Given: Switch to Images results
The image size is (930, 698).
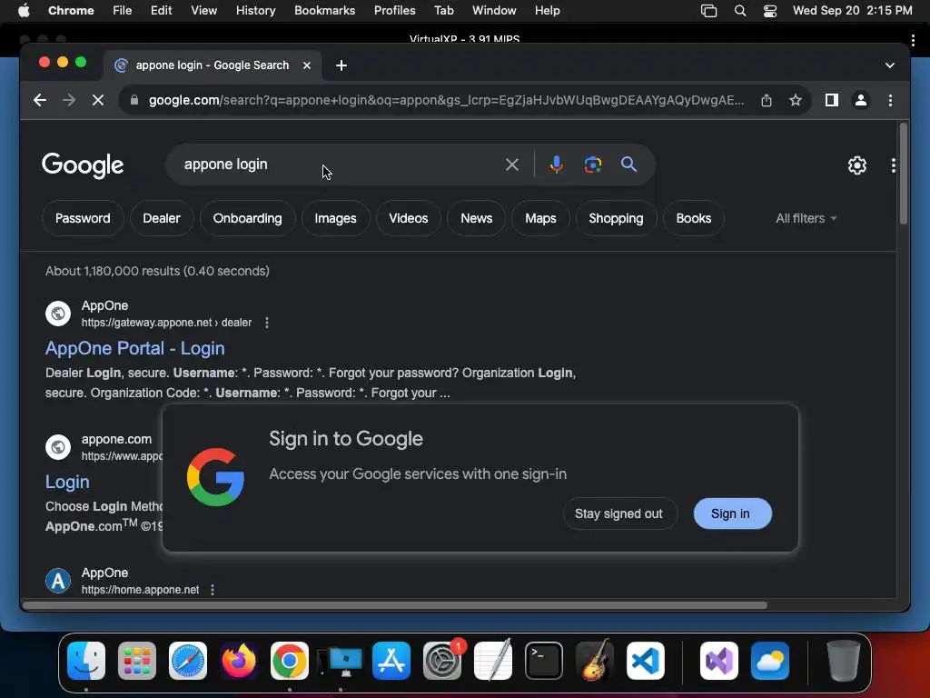Looking at the screenshot, I should click(335, 218).
